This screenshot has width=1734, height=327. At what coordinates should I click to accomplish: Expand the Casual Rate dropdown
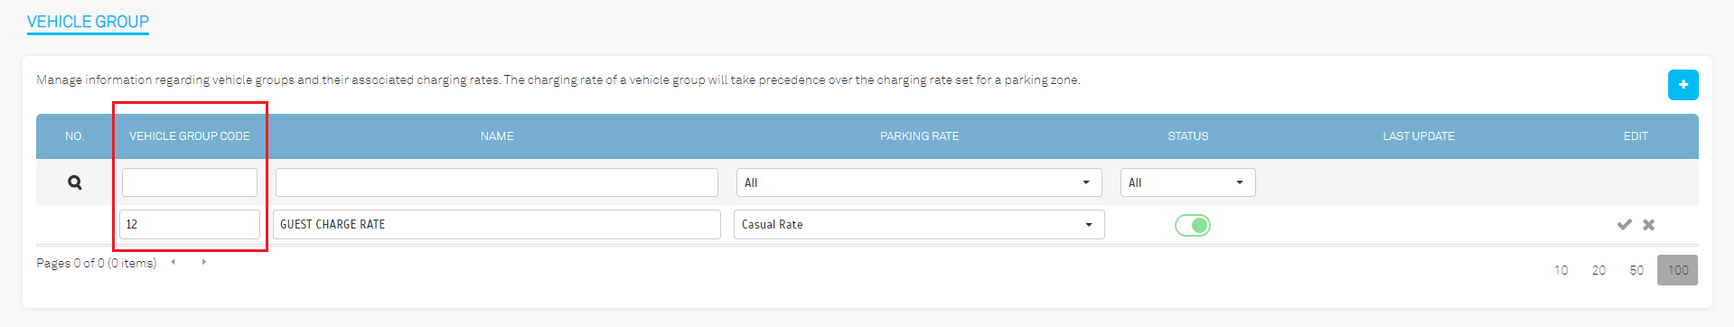pos(919,224)
